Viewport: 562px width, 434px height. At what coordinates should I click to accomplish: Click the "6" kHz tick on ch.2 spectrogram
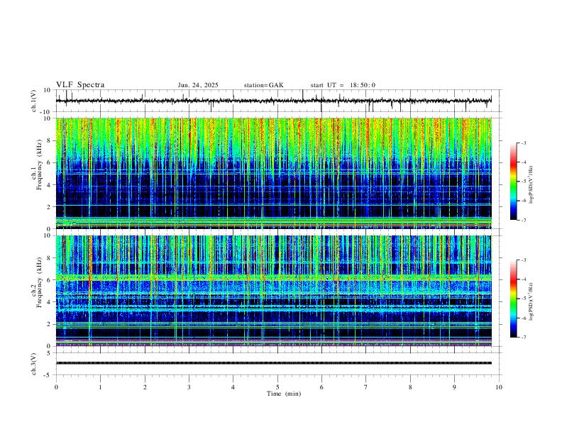(49, 279)
